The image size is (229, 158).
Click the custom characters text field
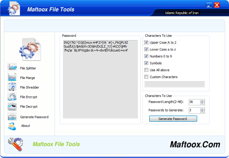click(x=174, y=84)
